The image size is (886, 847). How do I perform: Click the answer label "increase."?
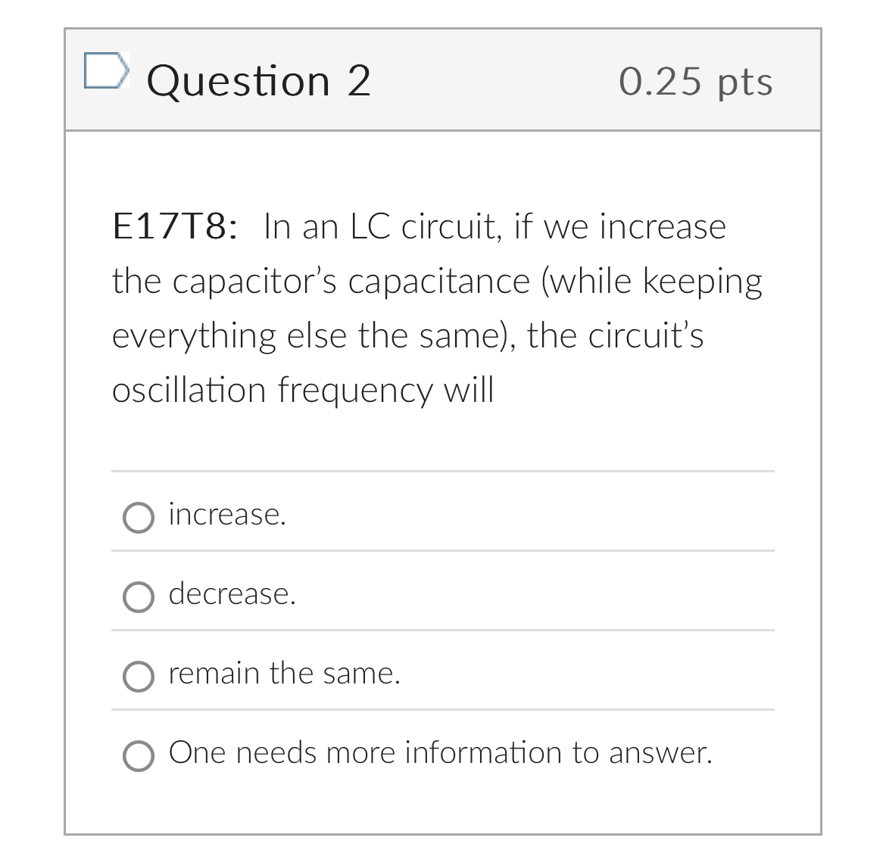[x=227, y=515]
